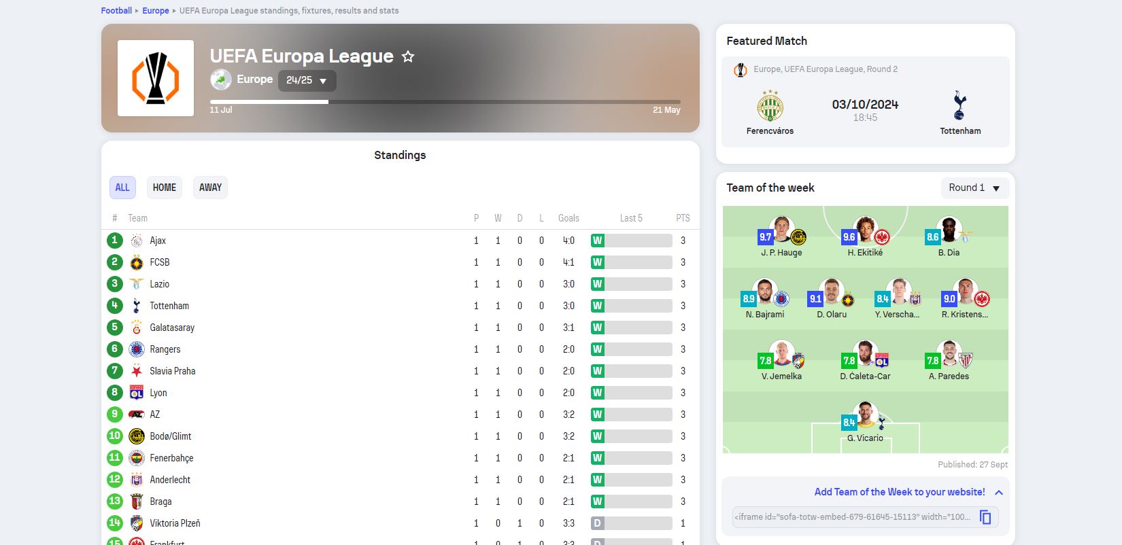Screen dimensions: 1122x545
Task: Show ALL standings filter
Action: tap(122, 188)
